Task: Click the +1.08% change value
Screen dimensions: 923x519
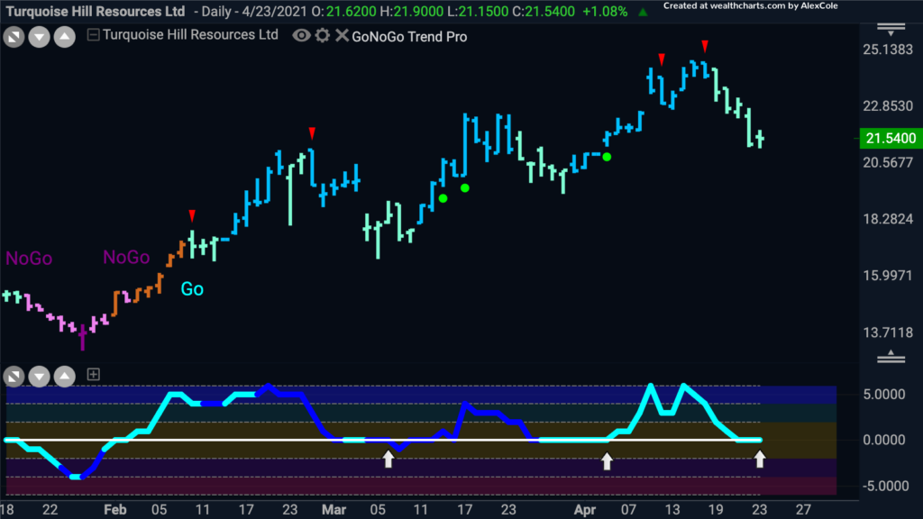Action: point(605,11)
